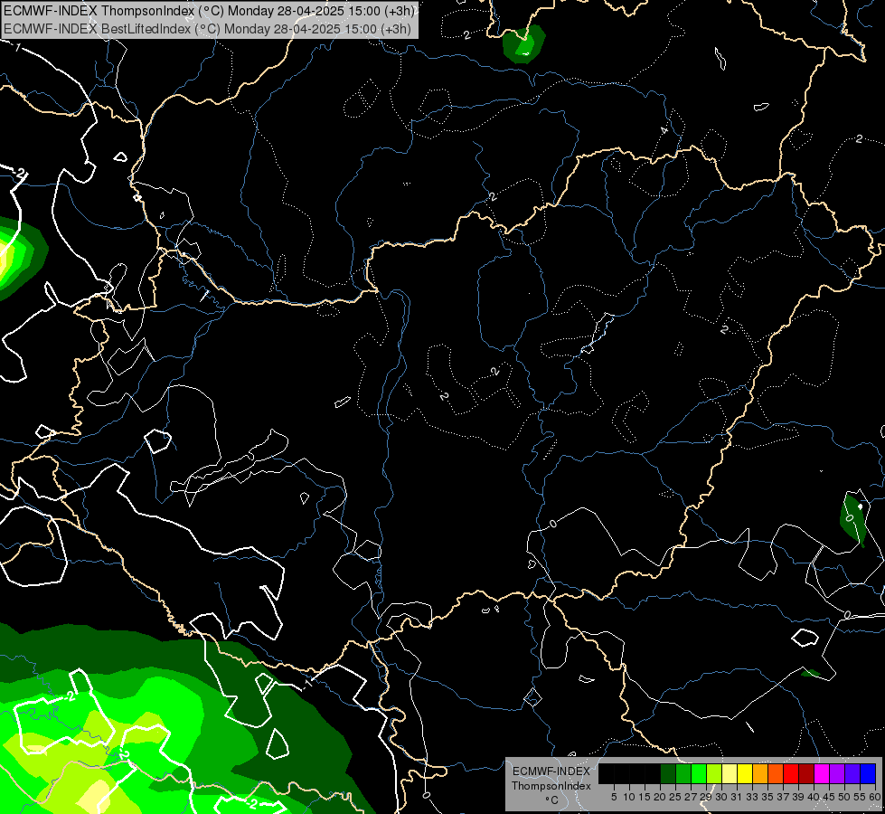Screen dimensions: 885x814
Task: Click legend tick label '60'
Action: click(x=875, y=797)
